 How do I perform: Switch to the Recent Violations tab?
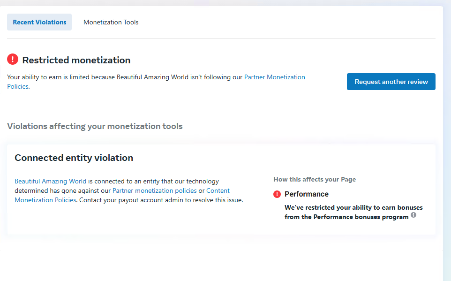click(x=39, y=22)
